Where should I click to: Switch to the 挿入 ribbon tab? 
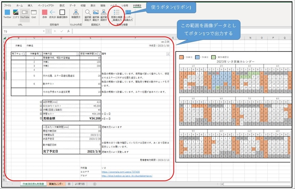click(30, 6)
